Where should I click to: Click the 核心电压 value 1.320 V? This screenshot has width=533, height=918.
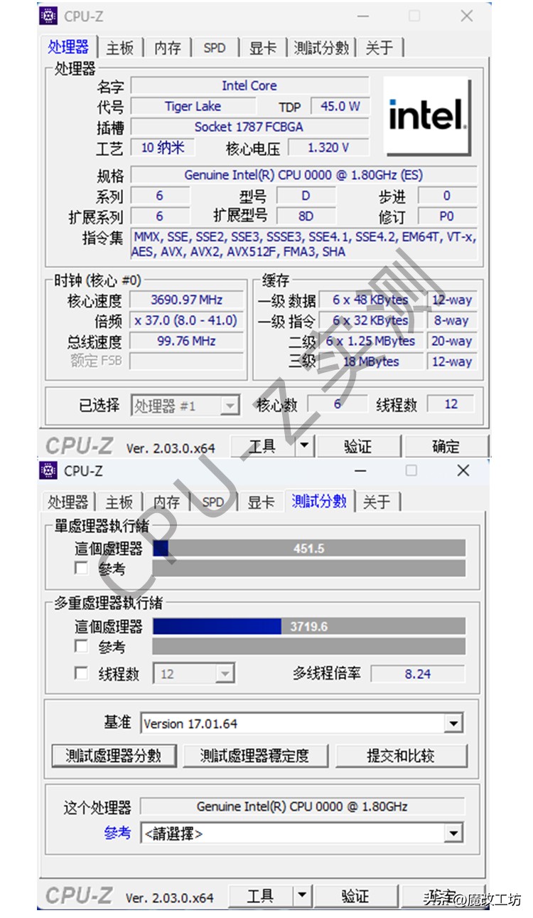(328, 148)
